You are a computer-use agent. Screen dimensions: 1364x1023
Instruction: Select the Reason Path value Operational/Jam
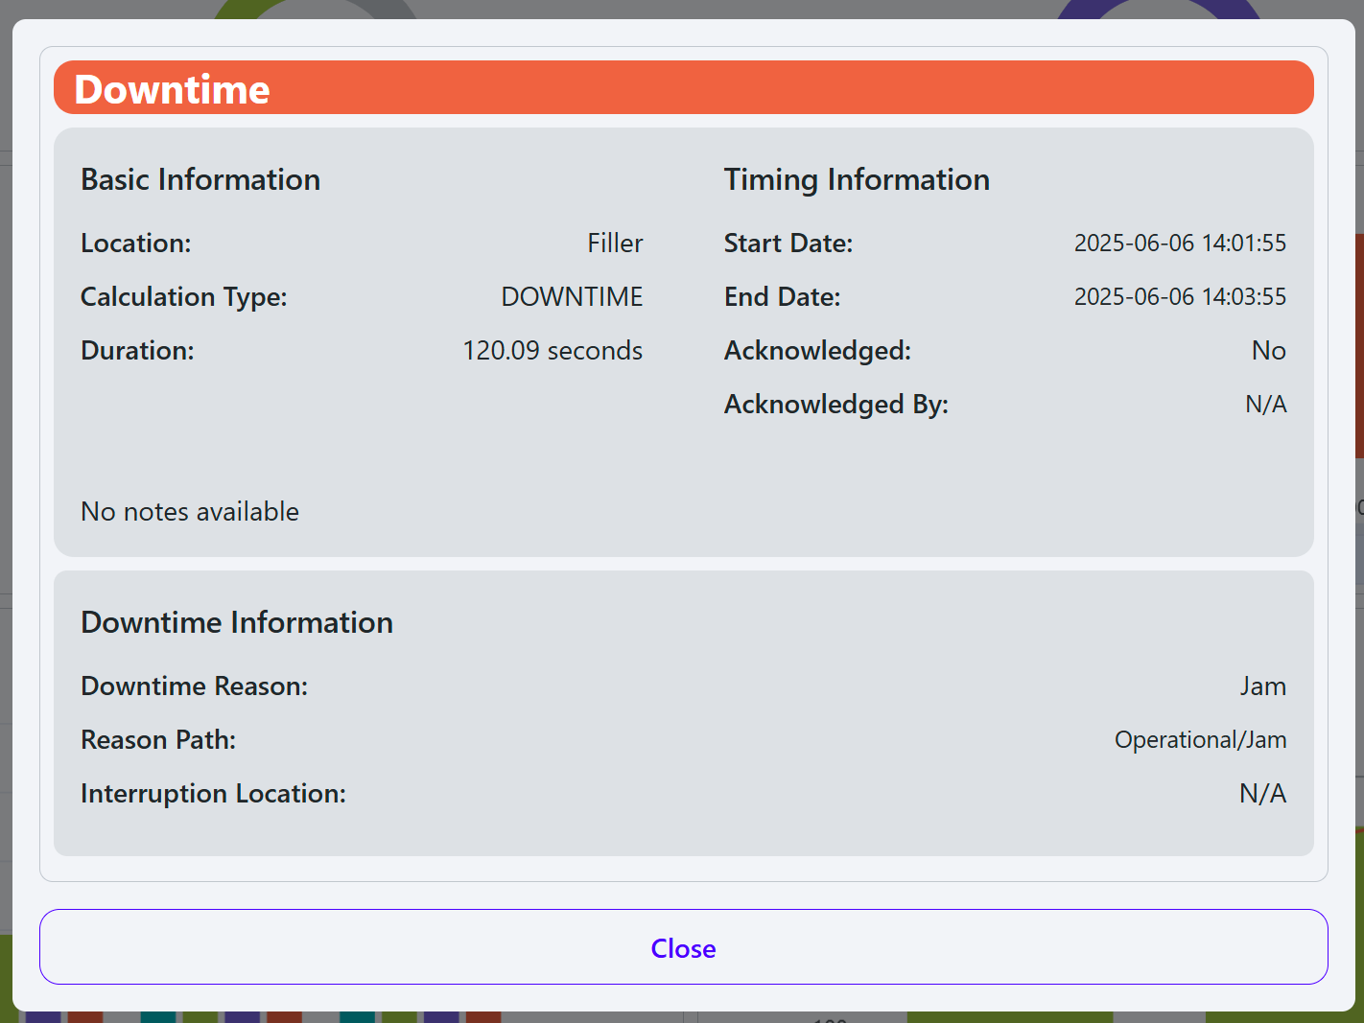click(x=1200, y=740)
